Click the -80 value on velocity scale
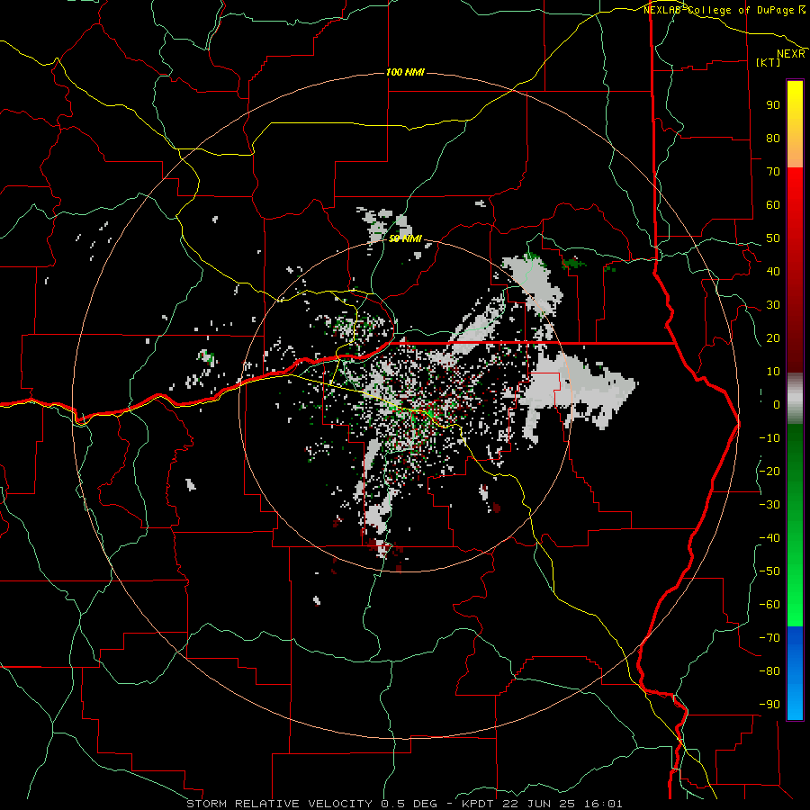The image size is (810, 810). click(769, 671)
